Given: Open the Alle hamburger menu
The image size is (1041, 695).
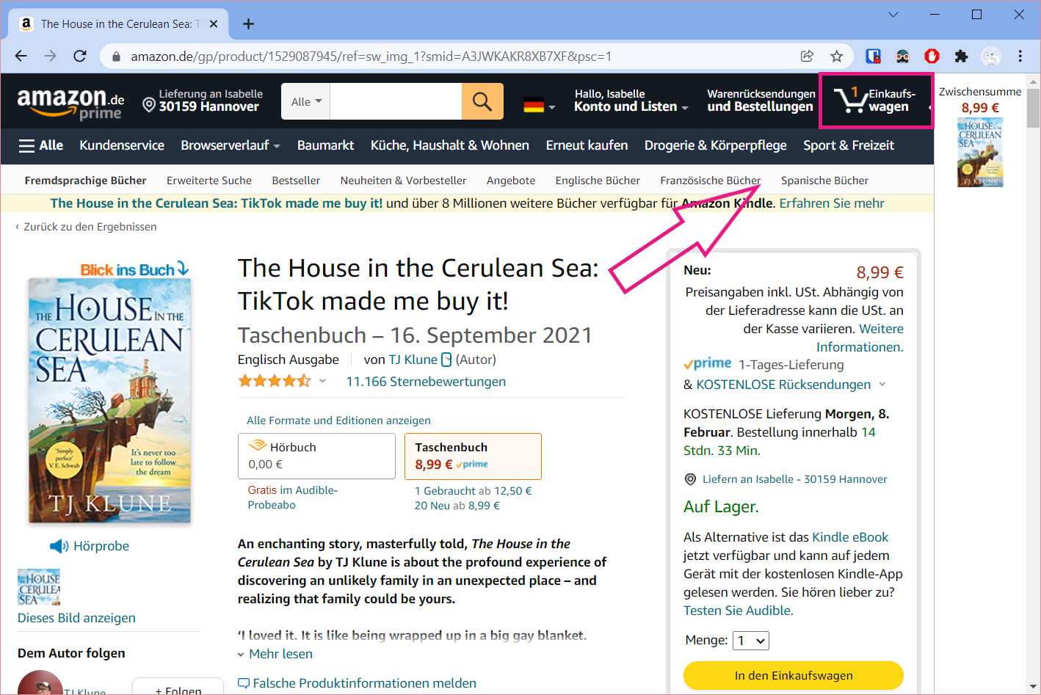Looking at the screenshot, I should coord(41,145).
